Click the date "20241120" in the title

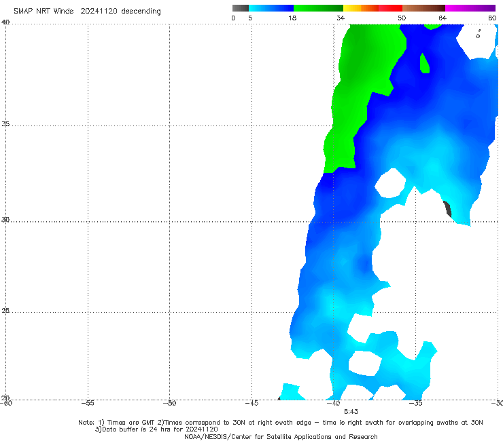(x=99, y=11)
